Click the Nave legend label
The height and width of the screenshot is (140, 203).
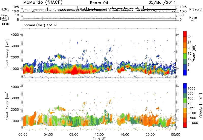click(193, 18)
